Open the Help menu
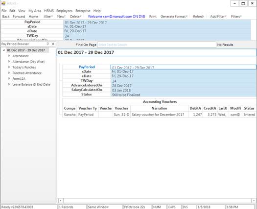The width and height of the screenshot is (257, 209). coord(97,11)
